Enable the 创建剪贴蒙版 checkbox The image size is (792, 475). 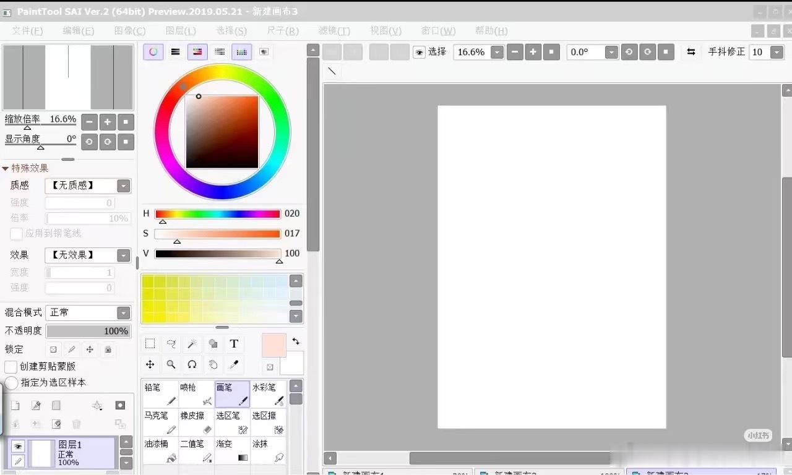11,367
